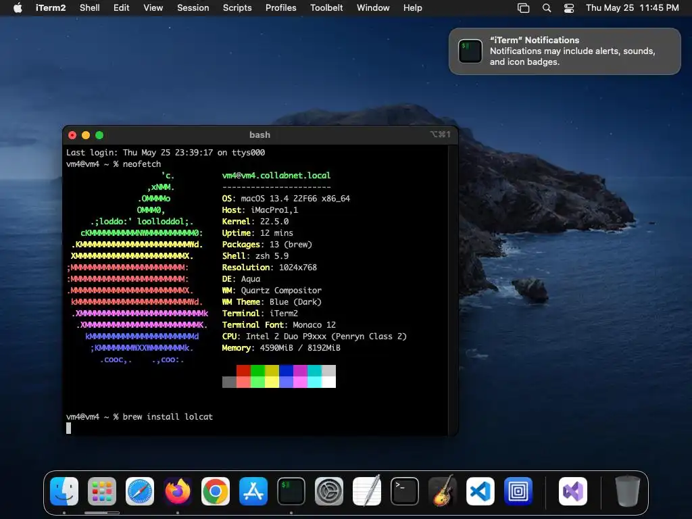Open Launchpad in the dock

coord(102,491)
